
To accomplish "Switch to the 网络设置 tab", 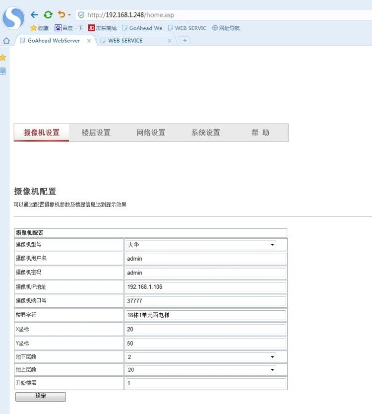I will pos(151,133).
